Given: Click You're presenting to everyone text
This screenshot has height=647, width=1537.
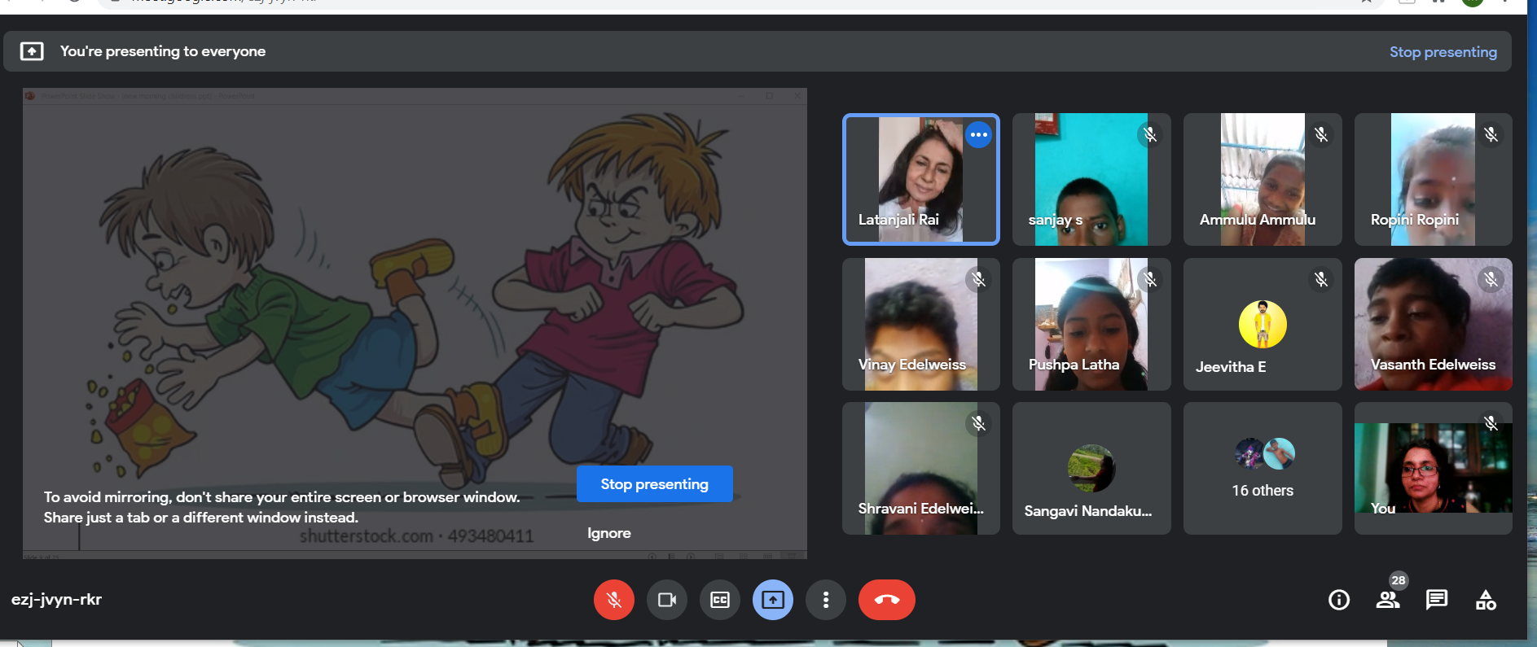Looking at the screenshot, I should (x=163, y=51).
